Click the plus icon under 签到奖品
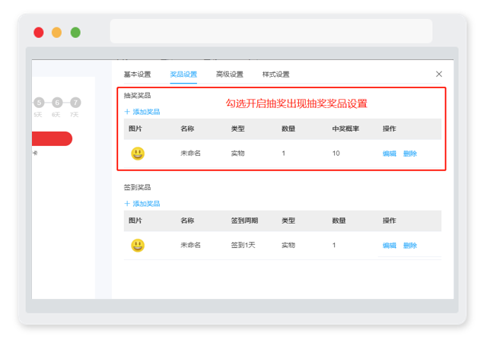487x343 pixels. [127, 203]
